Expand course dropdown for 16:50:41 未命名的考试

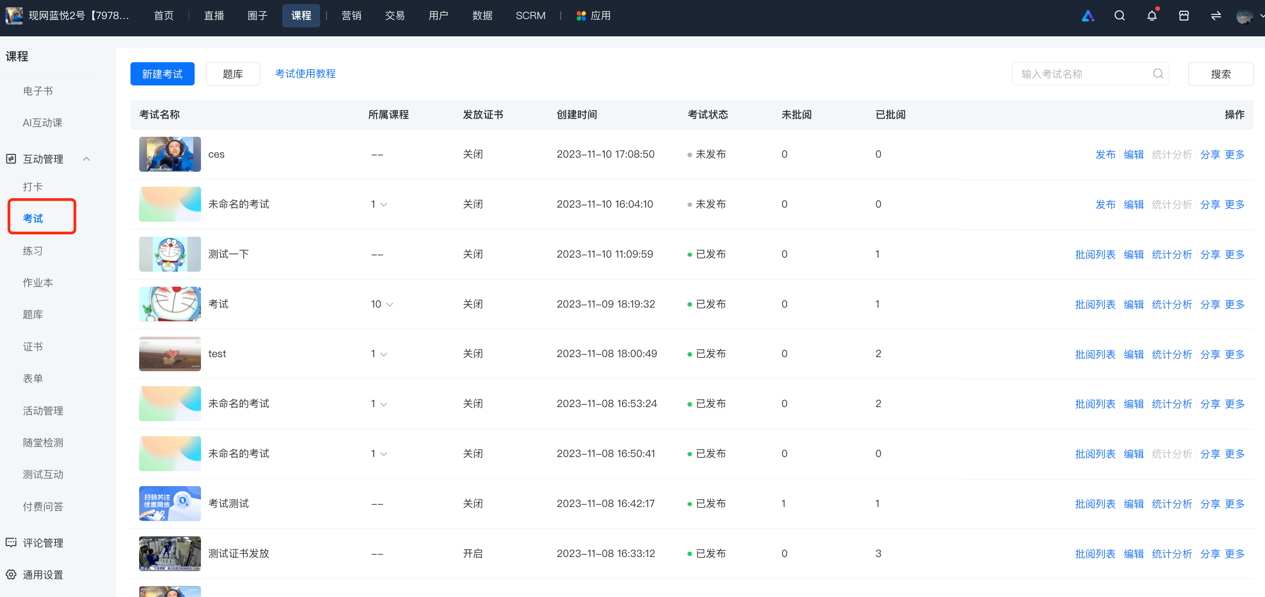[x=384, y=454]
